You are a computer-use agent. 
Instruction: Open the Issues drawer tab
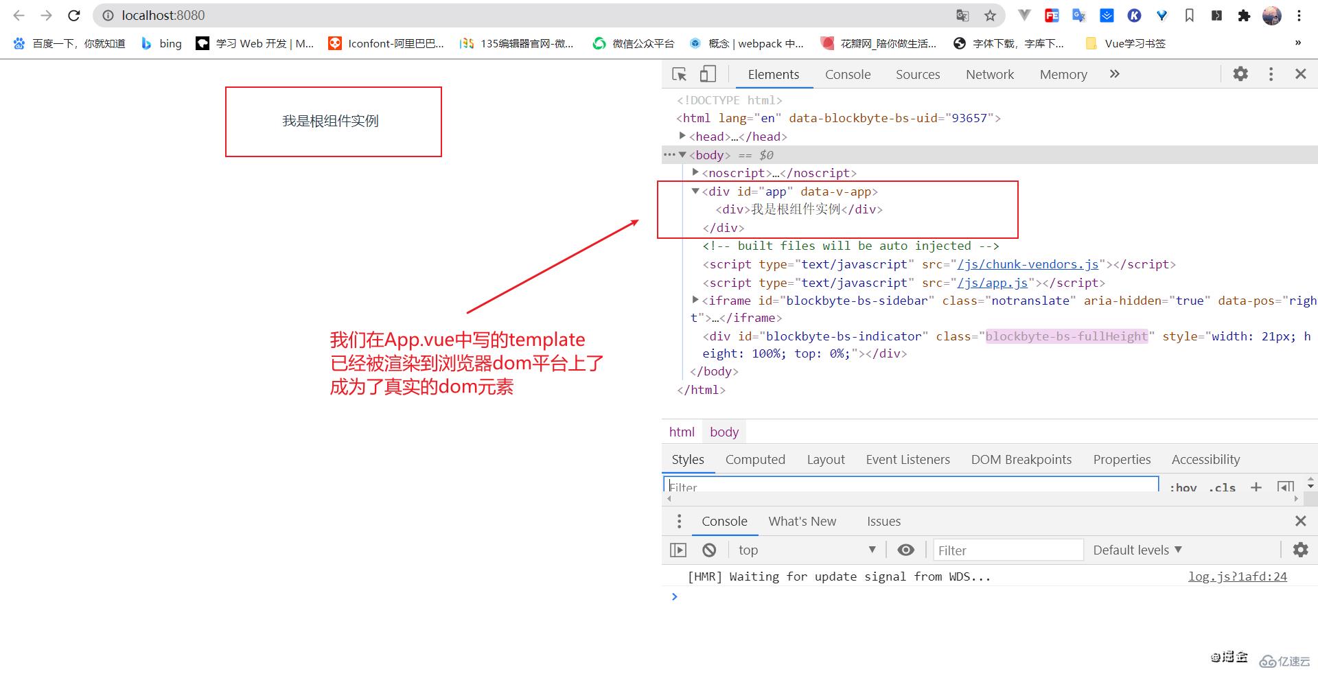coord(883,521)
